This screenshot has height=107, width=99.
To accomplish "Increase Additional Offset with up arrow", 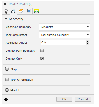I will (x=87, y=41).
